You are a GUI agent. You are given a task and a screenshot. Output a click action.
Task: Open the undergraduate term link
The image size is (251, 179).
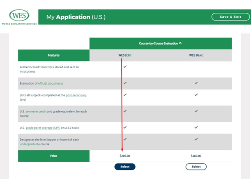(x=30, y=144)
